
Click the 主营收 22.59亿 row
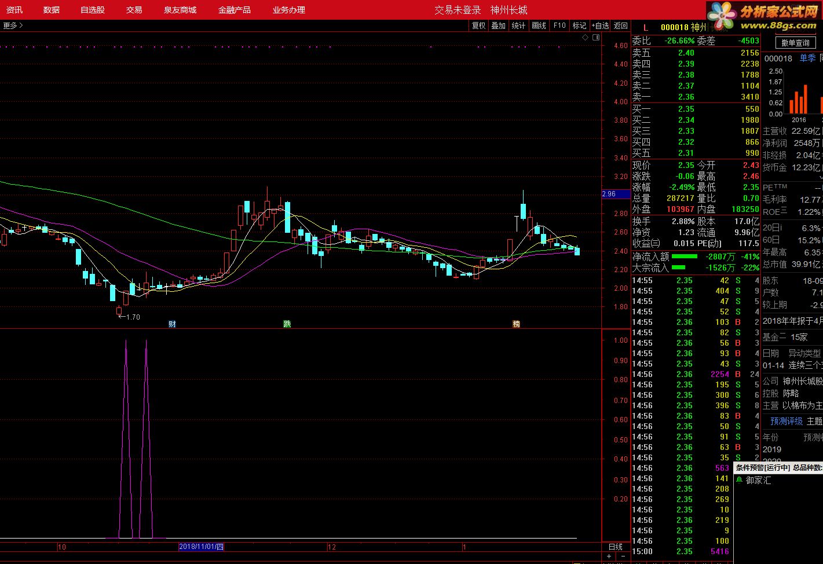tap(792, 131)
